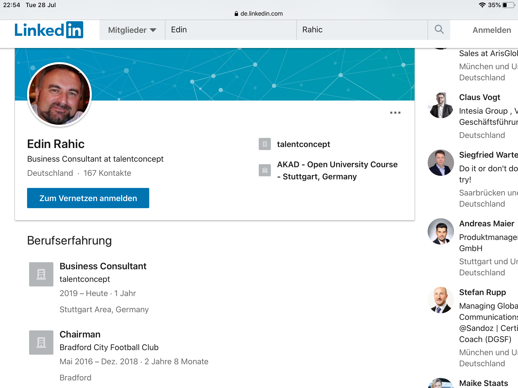
Task: Click the last name field containing Rahic
Action: (362, 30)
